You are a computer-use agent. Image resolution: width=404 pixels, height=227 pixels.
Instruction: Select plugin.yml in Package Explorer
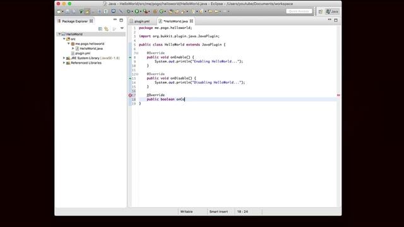click(83, 53)
